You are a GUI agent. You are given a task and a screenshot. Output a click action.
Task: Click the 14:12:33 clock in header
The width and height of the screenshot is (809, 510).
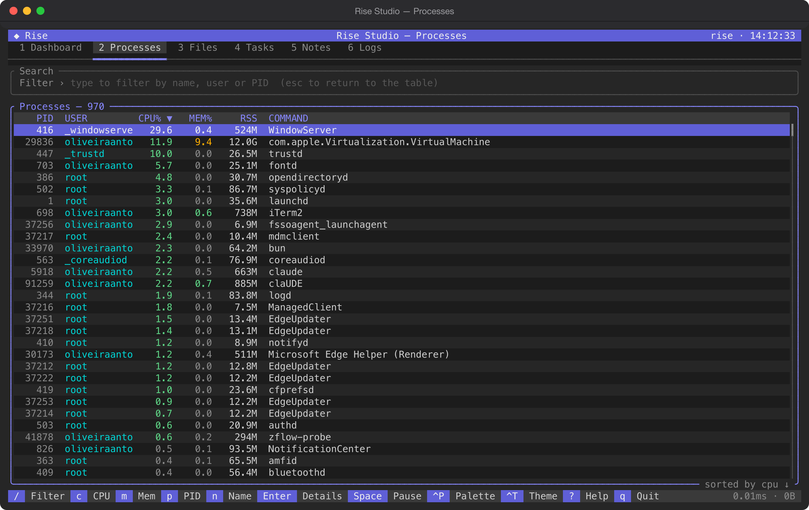coord(772,36)
